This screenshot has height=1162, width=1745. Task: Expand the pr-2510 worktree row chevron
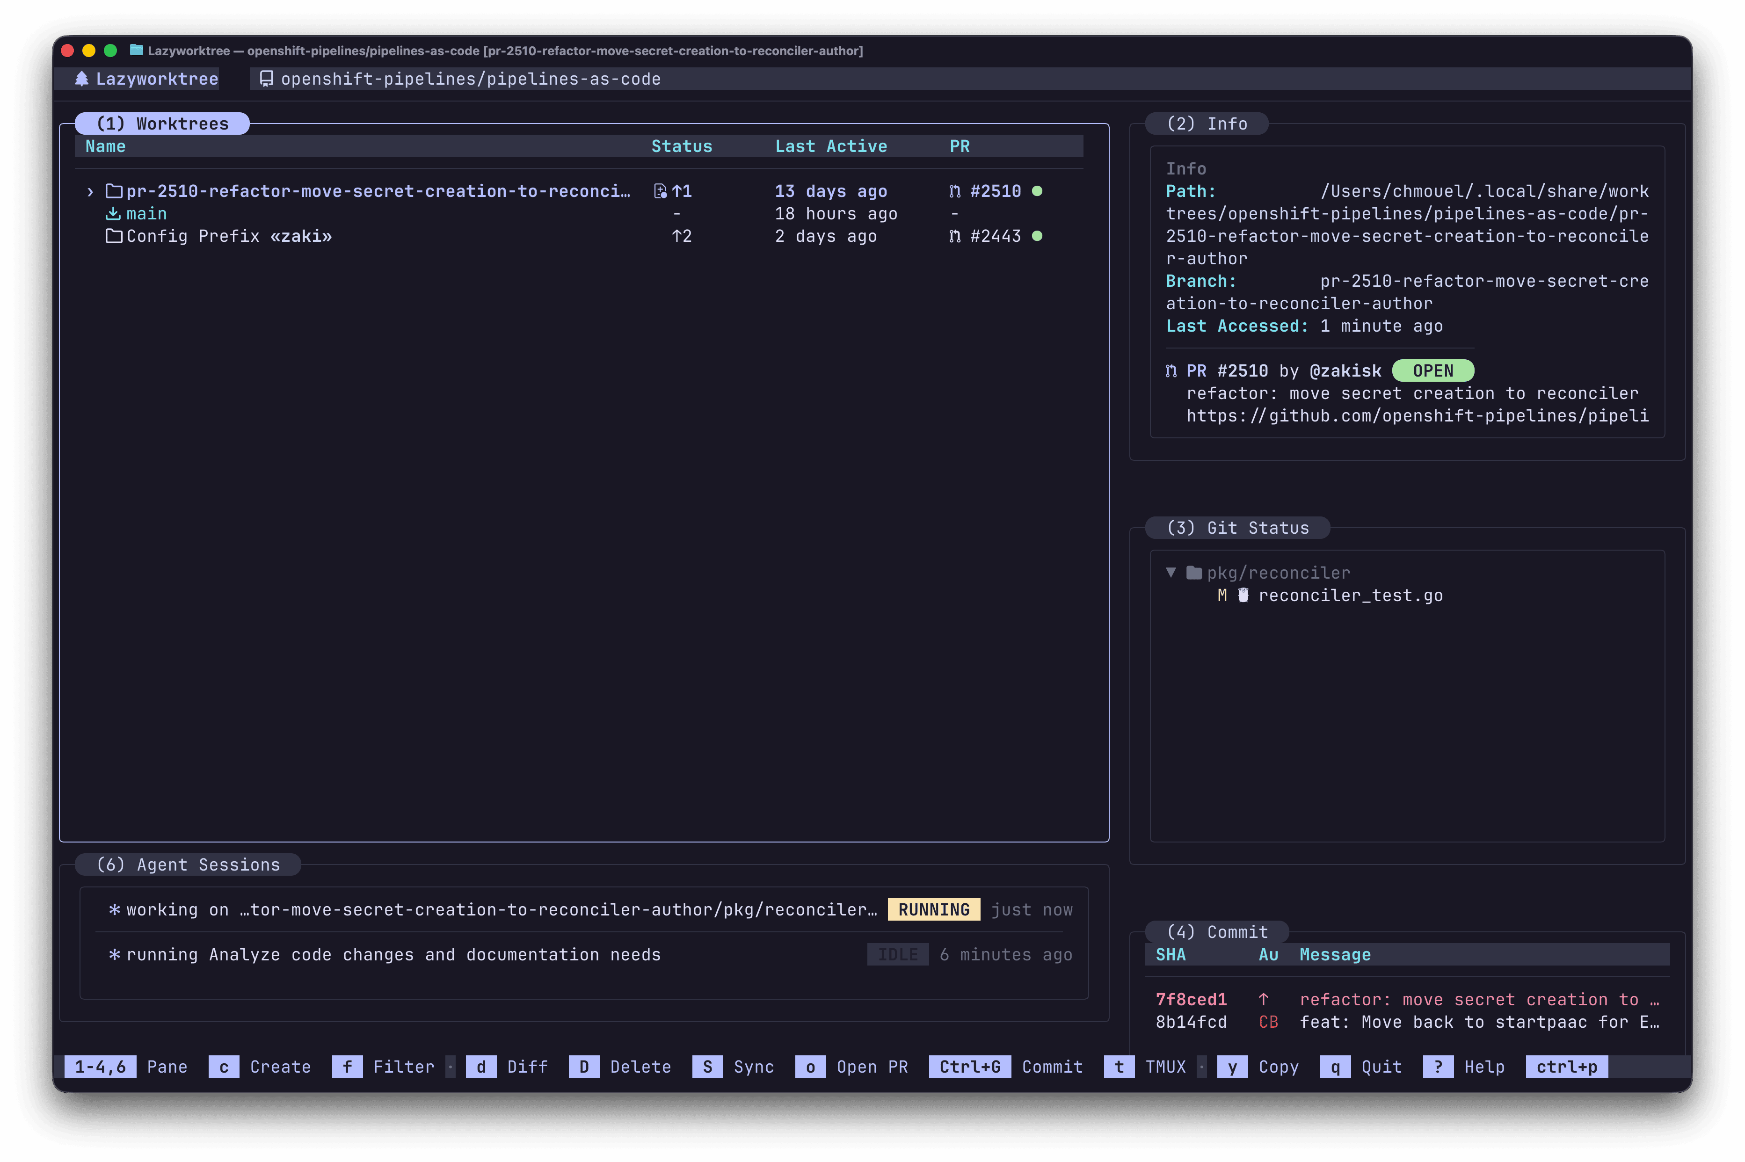90,190
